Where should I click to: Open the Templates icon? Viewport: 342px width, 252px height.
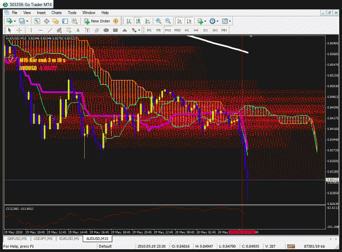[225, 21]
